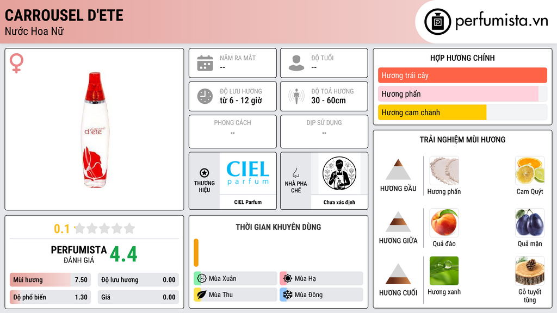Click the perfumista.vn site name

point(502,21)
